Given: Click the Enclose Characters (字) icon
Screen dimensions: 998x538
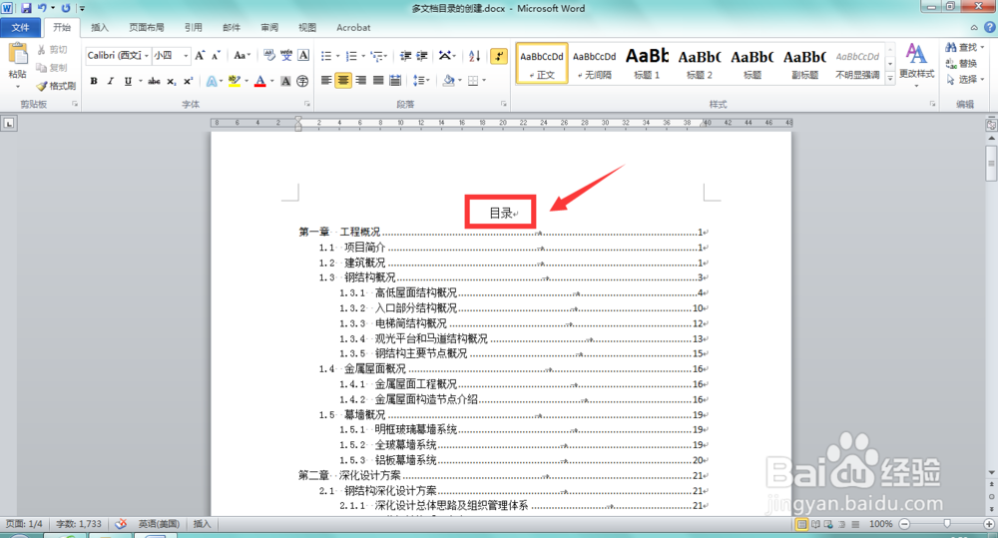Looking at the screenshot, I should coord(302,81).
